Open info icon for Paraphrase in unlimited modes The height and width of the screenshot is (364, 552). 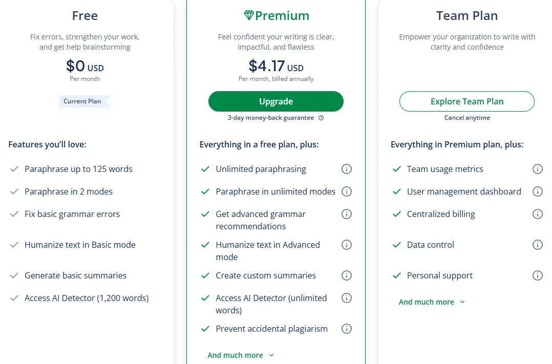346,191
